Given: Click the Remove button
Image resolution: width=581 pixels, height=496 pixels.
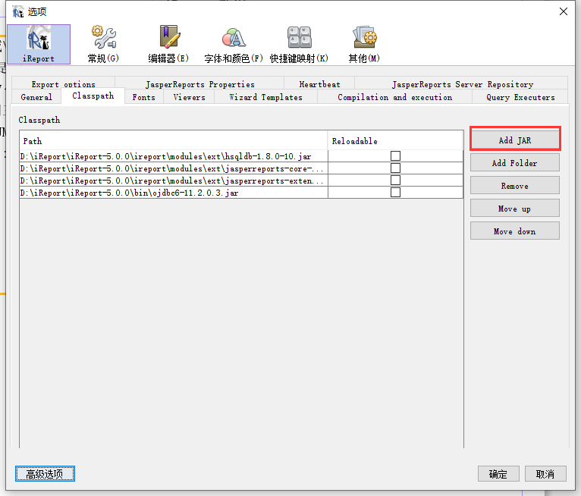Looking at the screenshot, I should tap(515, 186).
